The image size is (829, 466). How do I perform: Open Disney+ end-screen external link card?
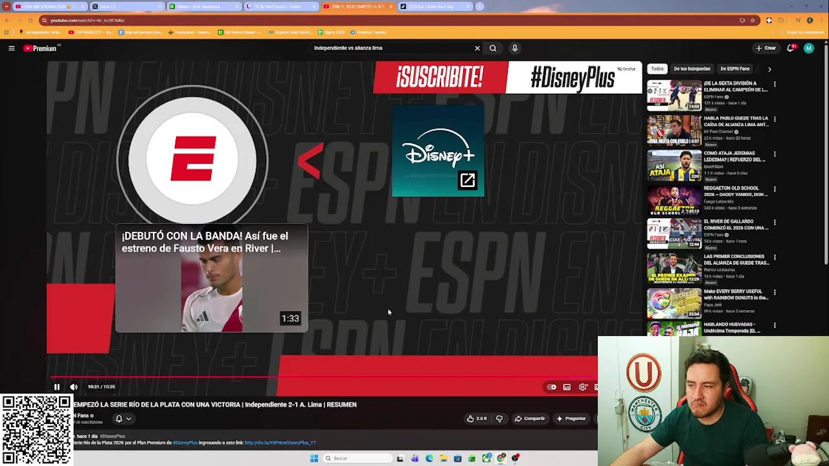tap(438, 151)
